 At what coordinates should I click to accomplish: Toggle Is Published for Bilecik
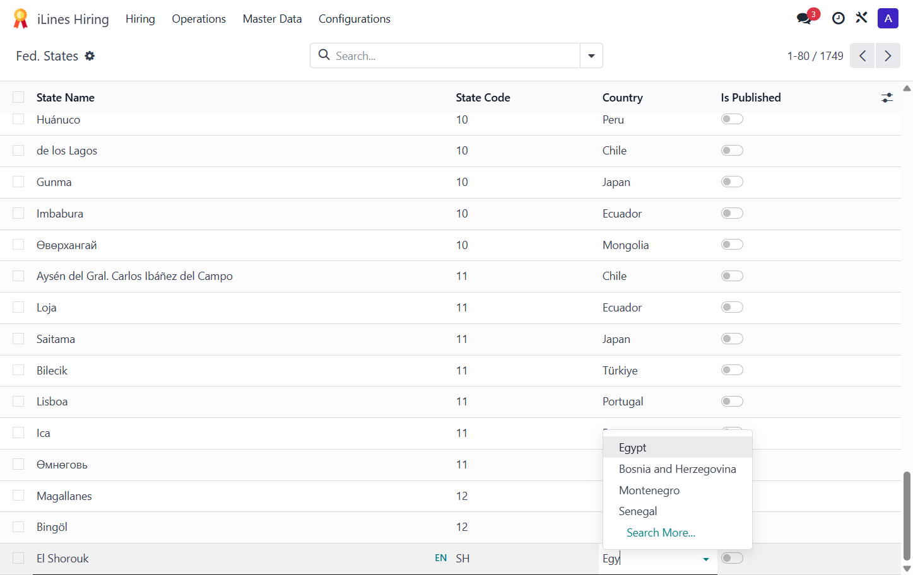[732, 370]
